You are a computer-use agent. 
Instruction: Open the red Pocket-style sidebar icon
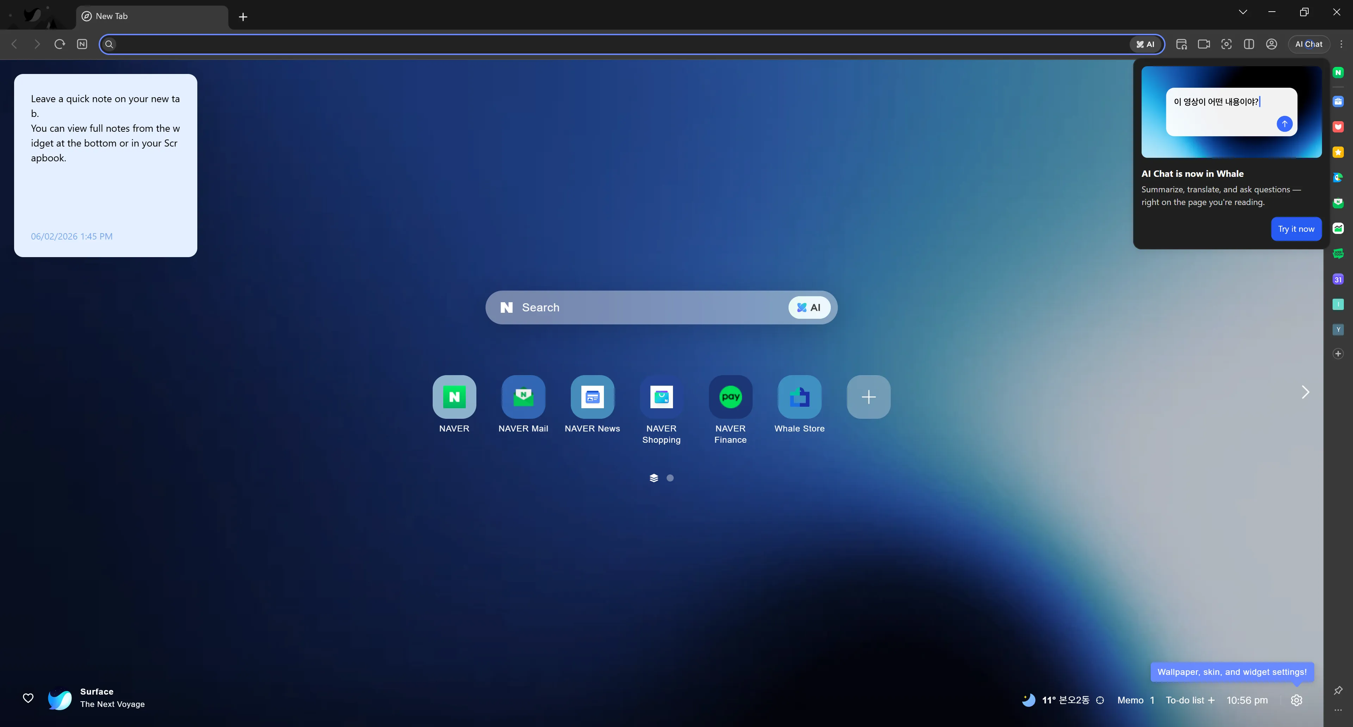click(1338, 126)
